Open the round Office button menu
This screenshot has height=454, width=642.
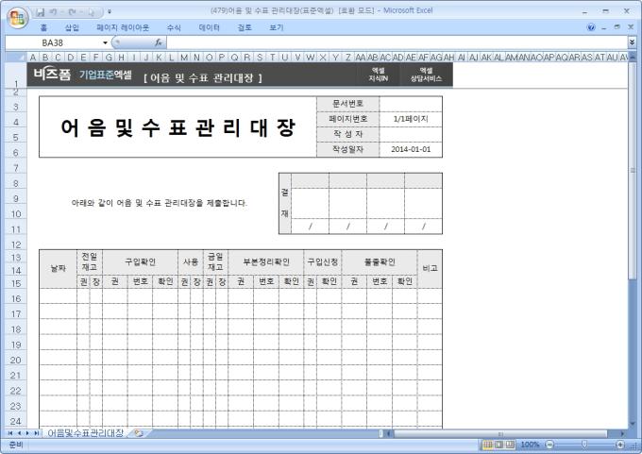pos(17,18)
